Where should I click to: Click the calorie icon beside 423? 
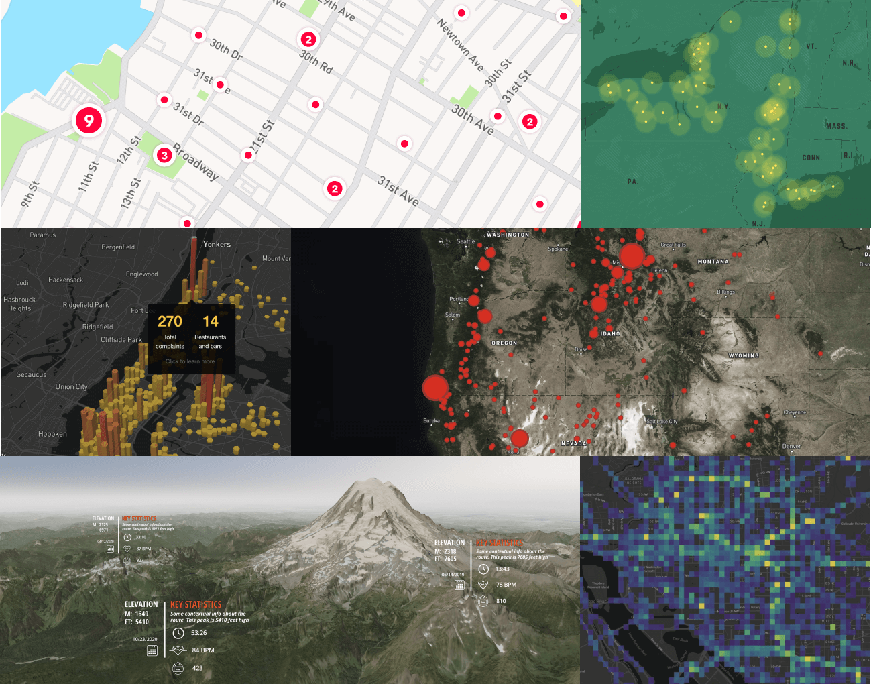click(x=178, y=668)
